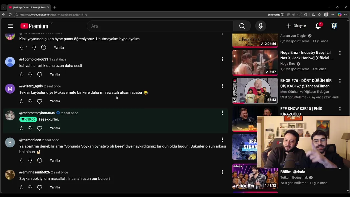
Task: Like the kahvaltilar comment by @1comolokko631
Action: (x=22, y=74)
